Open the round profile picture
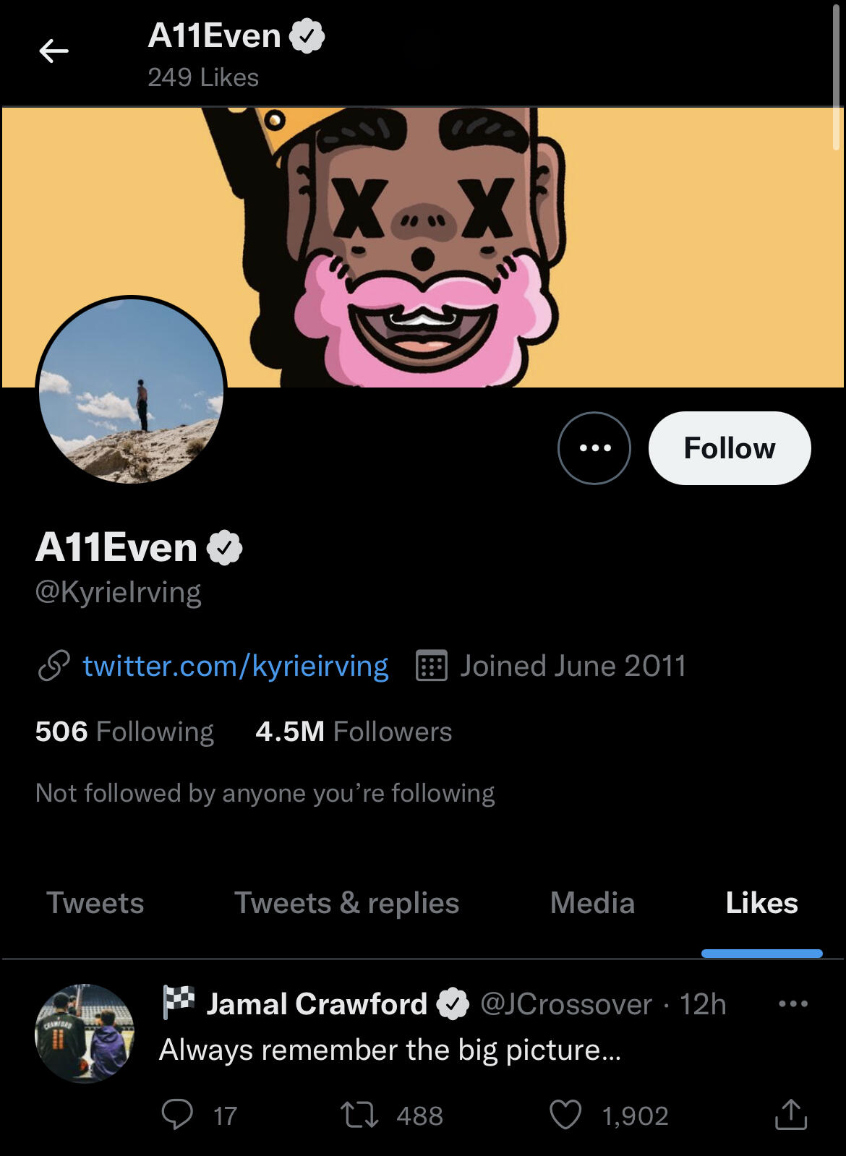This screenshot has height=1156, width=846. pos(132,391)
